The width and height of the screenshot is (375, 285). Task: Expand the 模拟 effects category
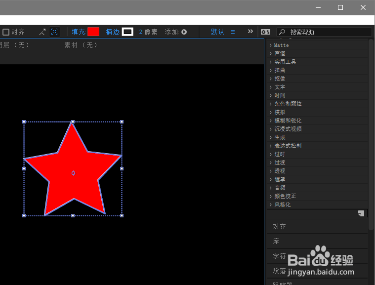point(270,112)
